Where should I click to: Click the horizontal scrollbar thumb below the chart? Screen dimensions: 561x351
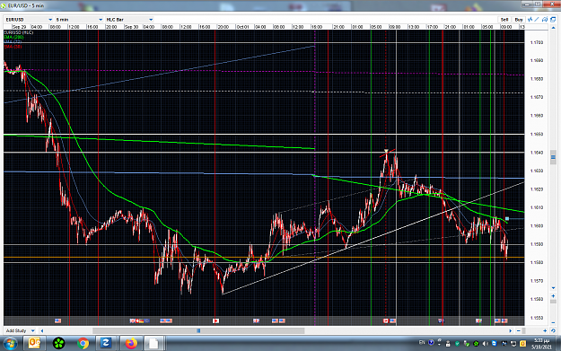(x=198, y=331)
